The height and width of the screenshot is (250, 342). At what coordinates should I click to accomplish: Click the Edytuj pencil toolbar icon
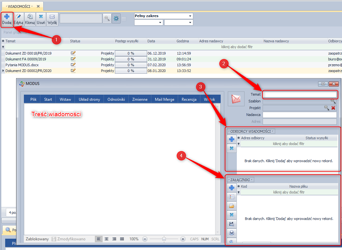[x=18, y=19]
